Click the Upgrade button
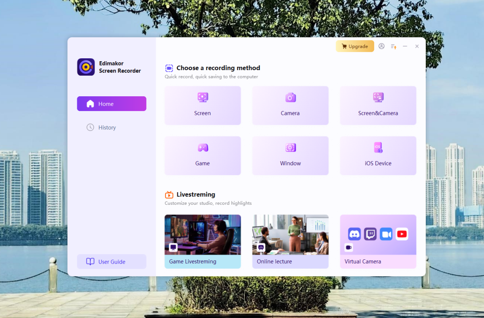The width and height of the screenshot is (484, 318). pyautogui.click(x=355, y=46)
